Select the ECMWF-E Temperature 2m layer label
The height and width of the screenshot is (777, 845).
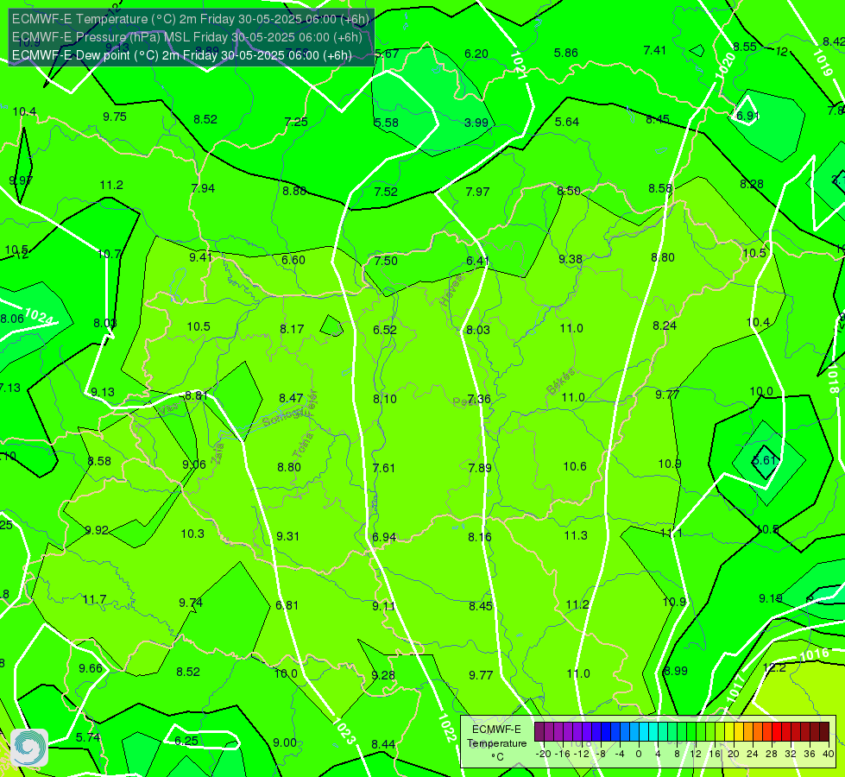tap(191, 19)
